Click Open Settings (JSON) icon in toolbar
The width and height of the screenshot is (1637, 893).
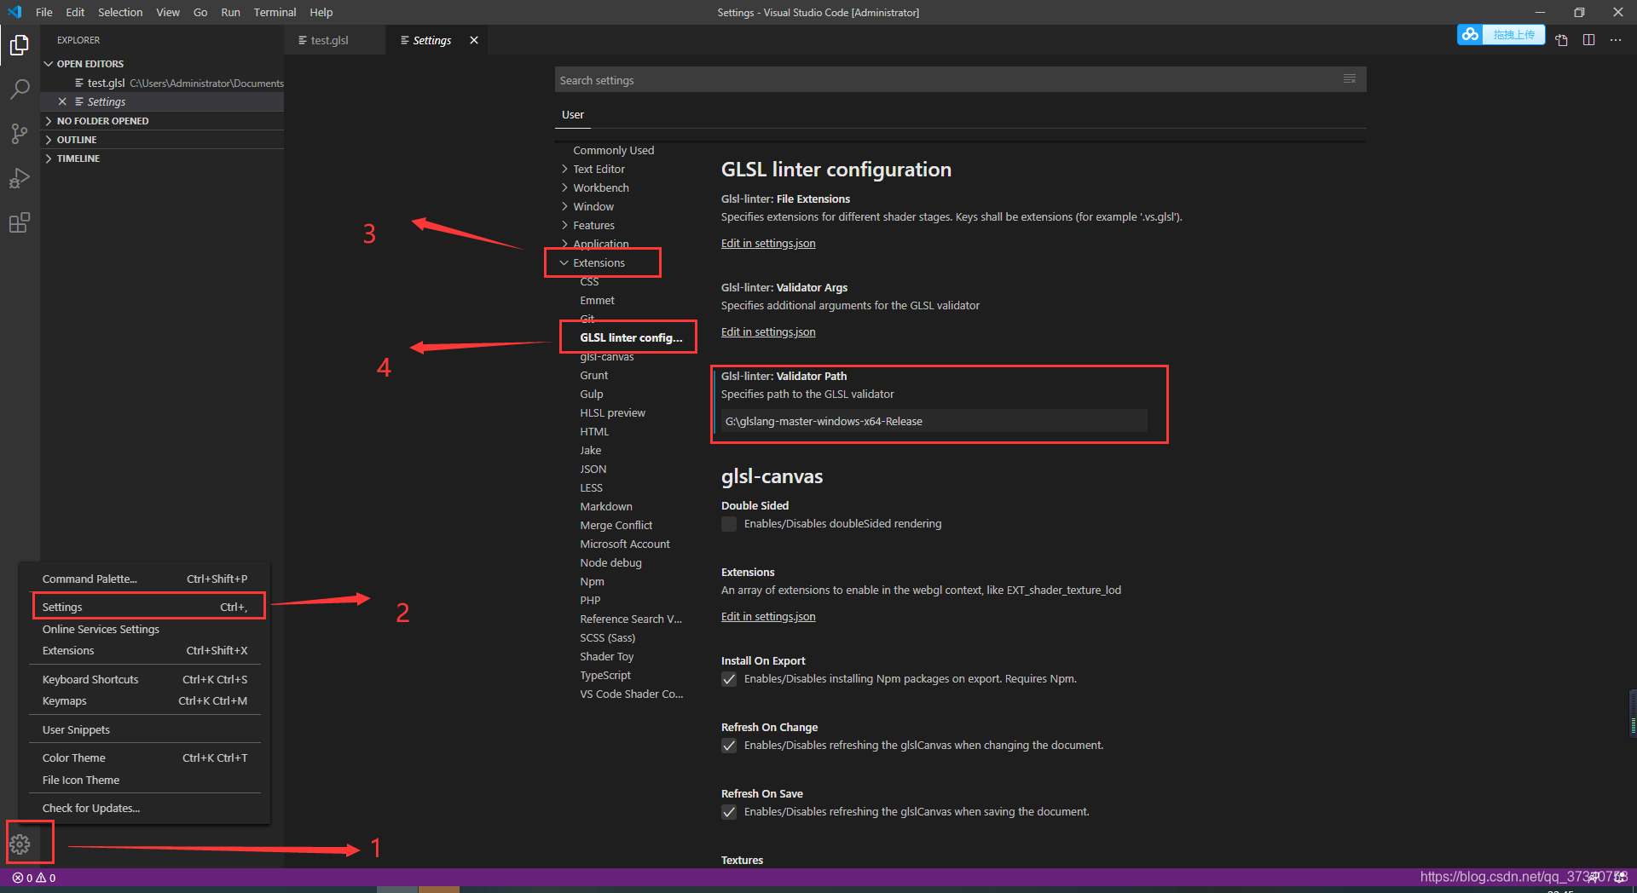[1561, 40]
